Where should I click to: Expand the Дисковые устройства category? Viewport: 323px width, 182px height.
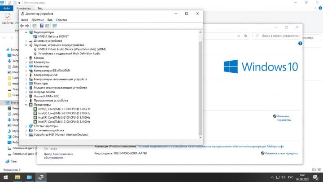[x=26, y=41]
